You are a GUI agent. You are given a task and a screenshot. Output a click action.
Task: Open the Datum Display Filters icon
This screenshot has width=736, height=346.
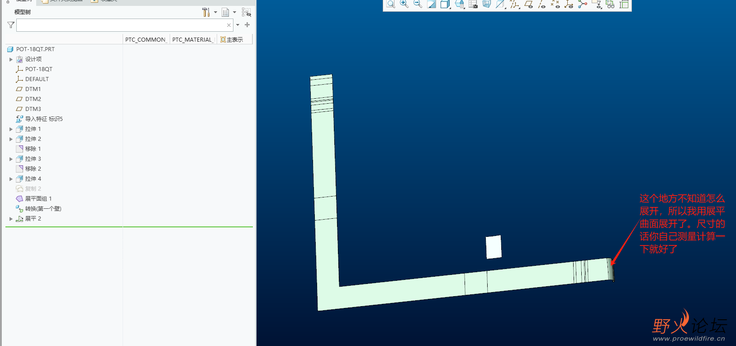[x=514, y=4]
